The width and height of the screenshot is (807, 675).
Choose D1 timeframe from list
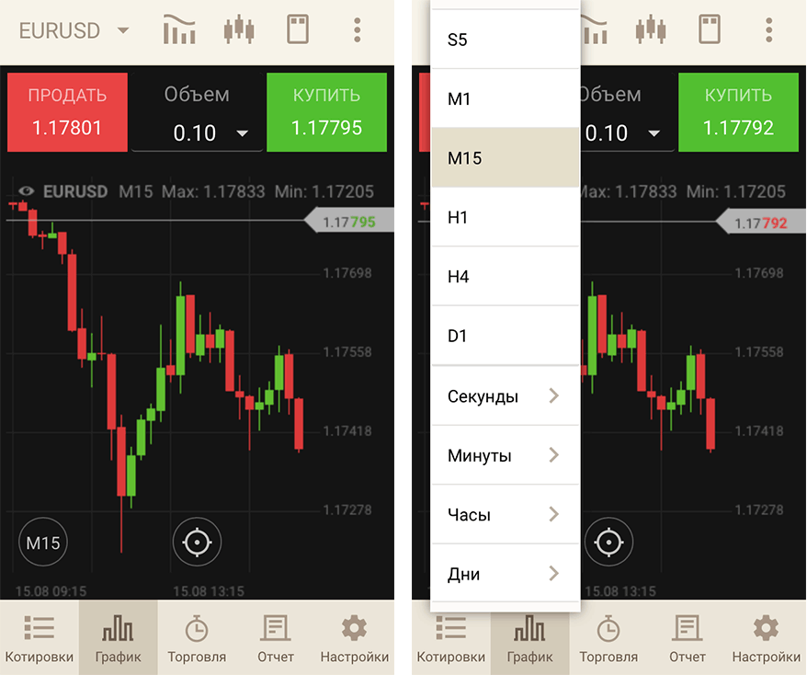505,336
